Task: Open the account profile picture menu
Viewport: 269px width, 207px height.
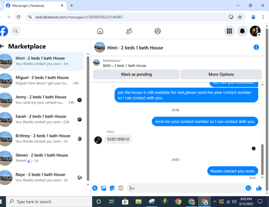Action: [255, 31]
